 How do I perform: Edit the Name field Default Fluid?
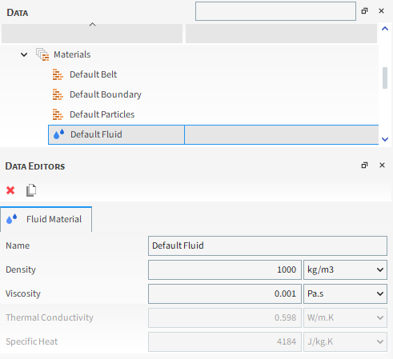coord(267,245)
